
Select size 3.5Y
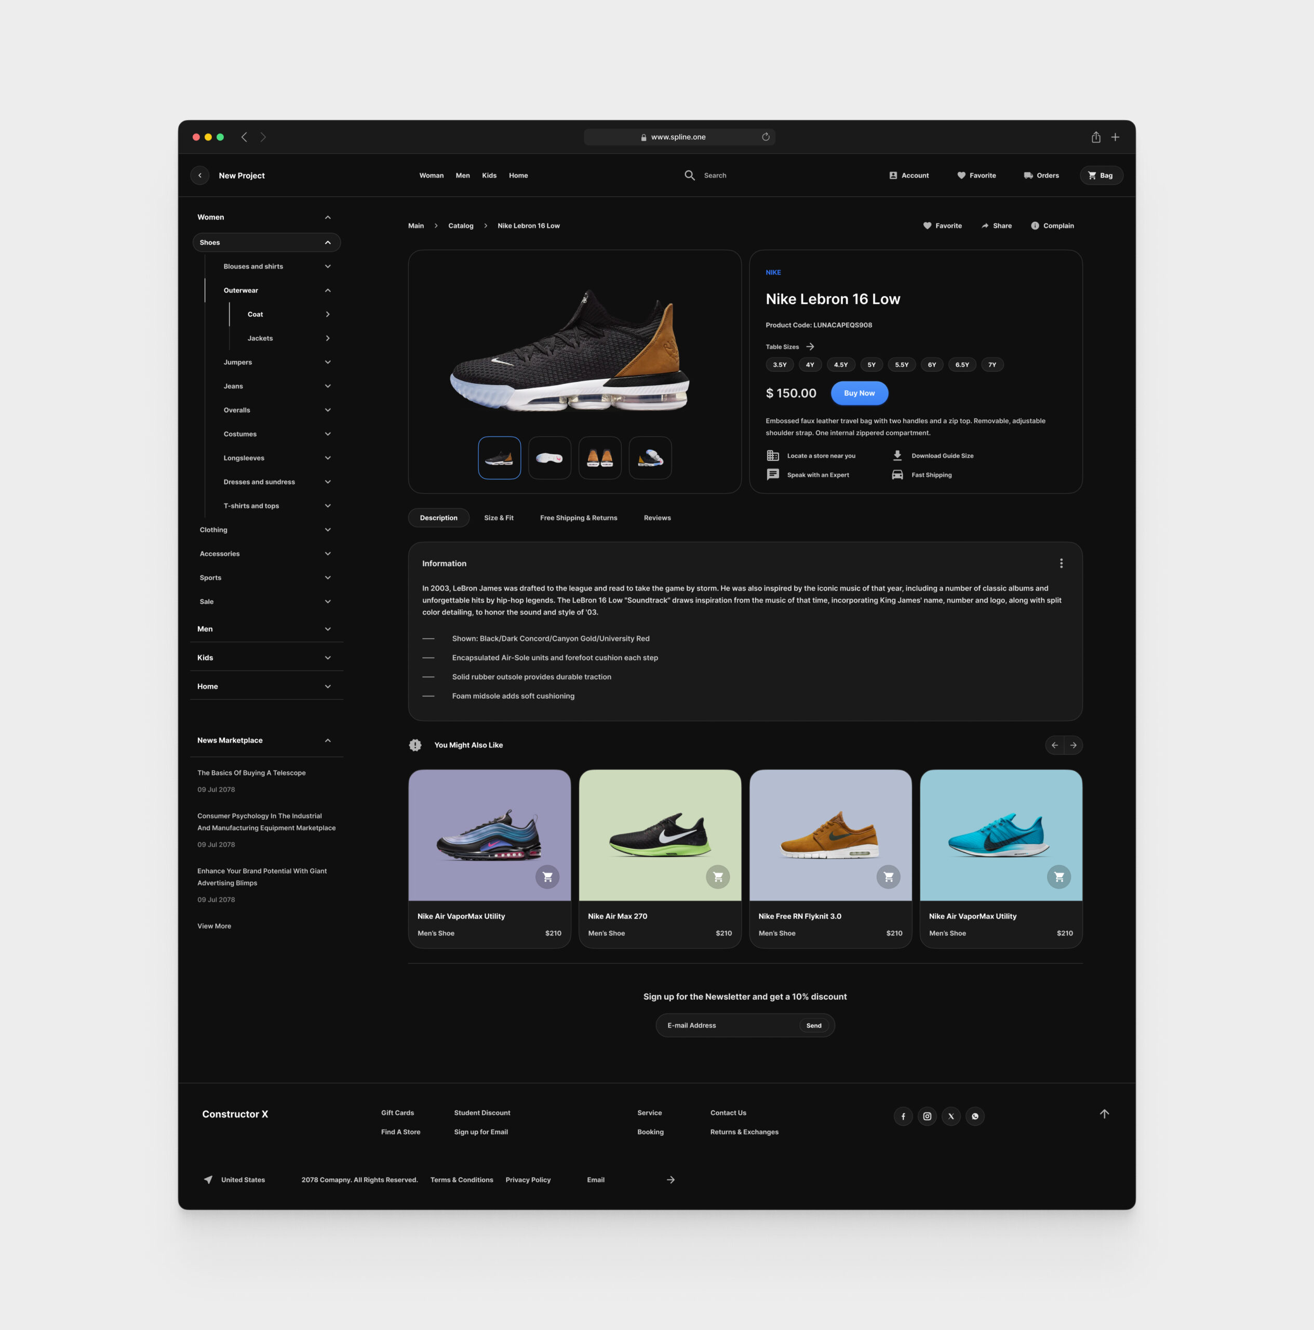780,365
